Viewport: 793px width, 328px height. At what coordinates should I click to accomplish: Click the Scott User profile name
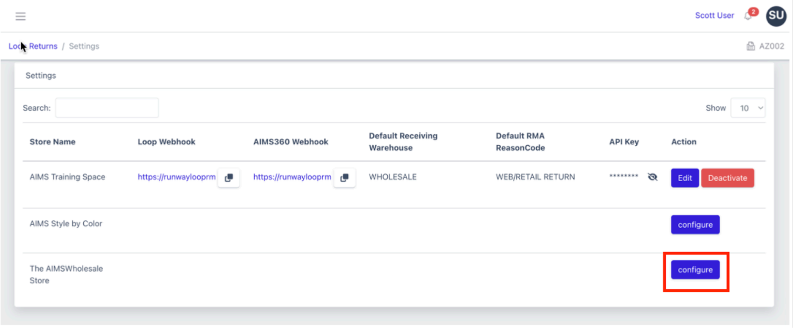(714, 15)
